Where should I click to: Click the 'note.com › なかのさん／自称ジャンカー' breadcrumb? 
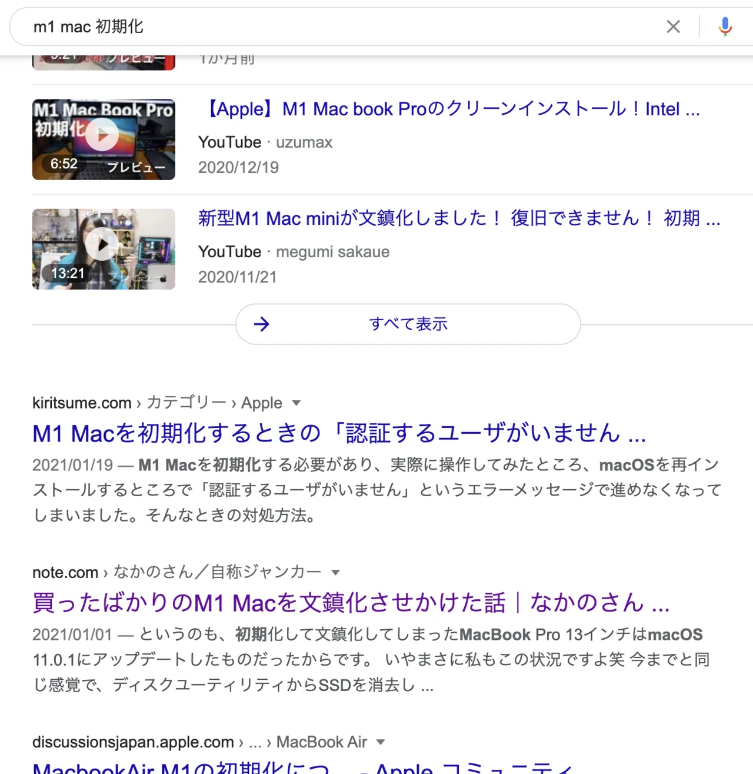pos(177,572)
